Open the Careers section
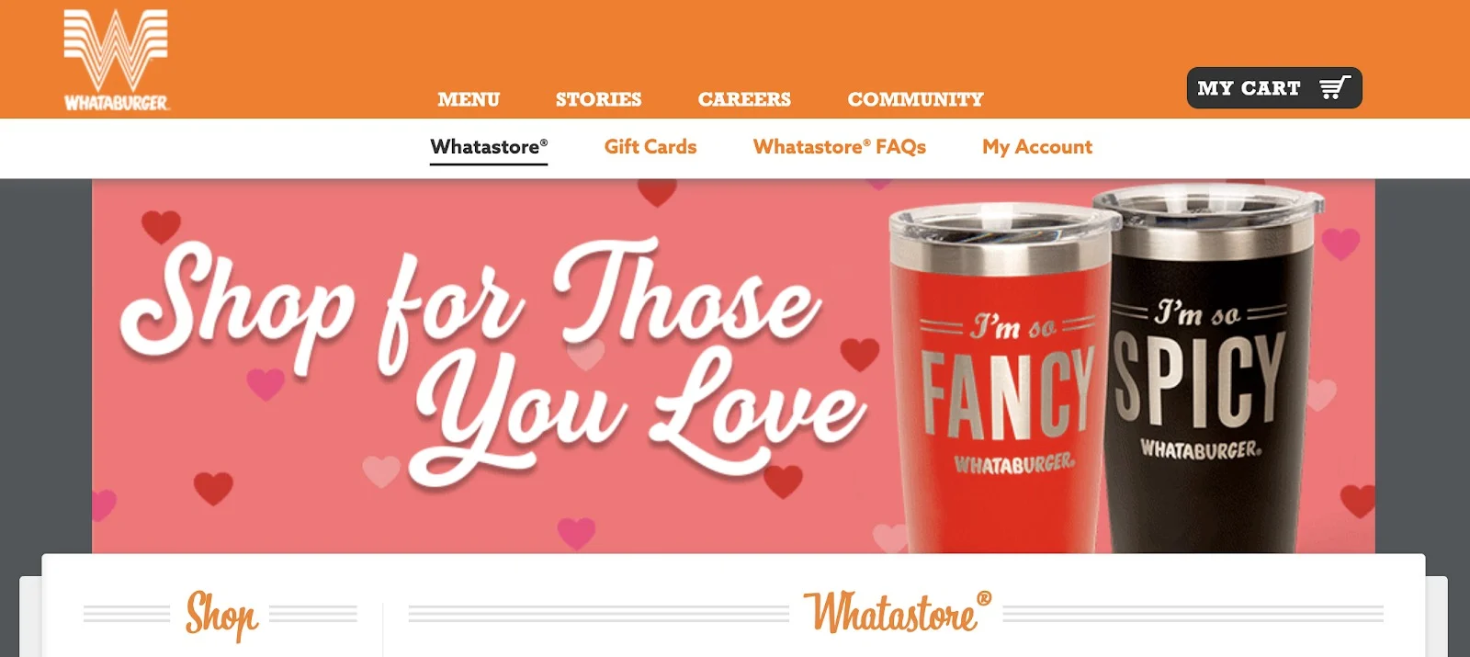The image size is (1470, 657). point(744,98)
